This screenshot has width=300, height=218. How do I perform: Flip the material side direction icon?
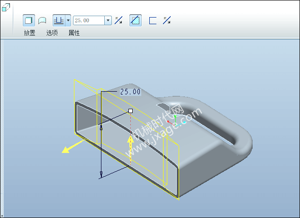pos(167,20)
